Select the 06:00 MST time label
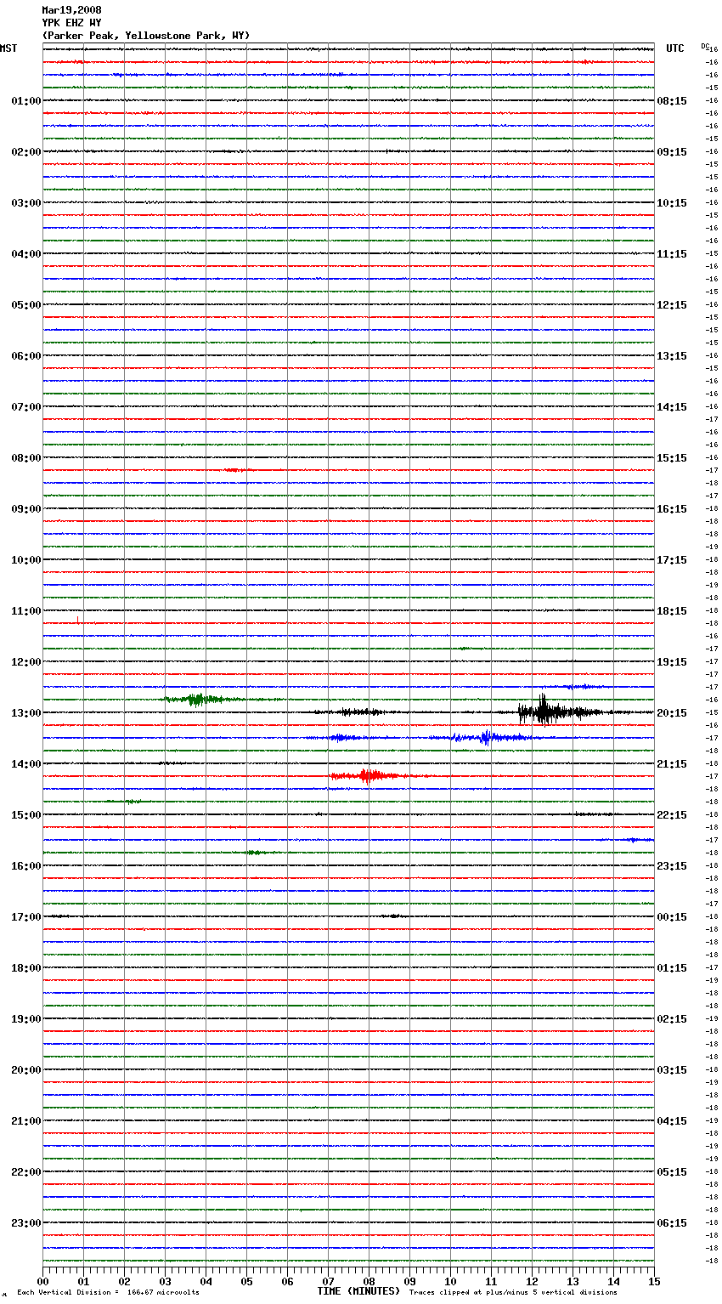This screenshot has height=1304, width=722. coord(26,356)
